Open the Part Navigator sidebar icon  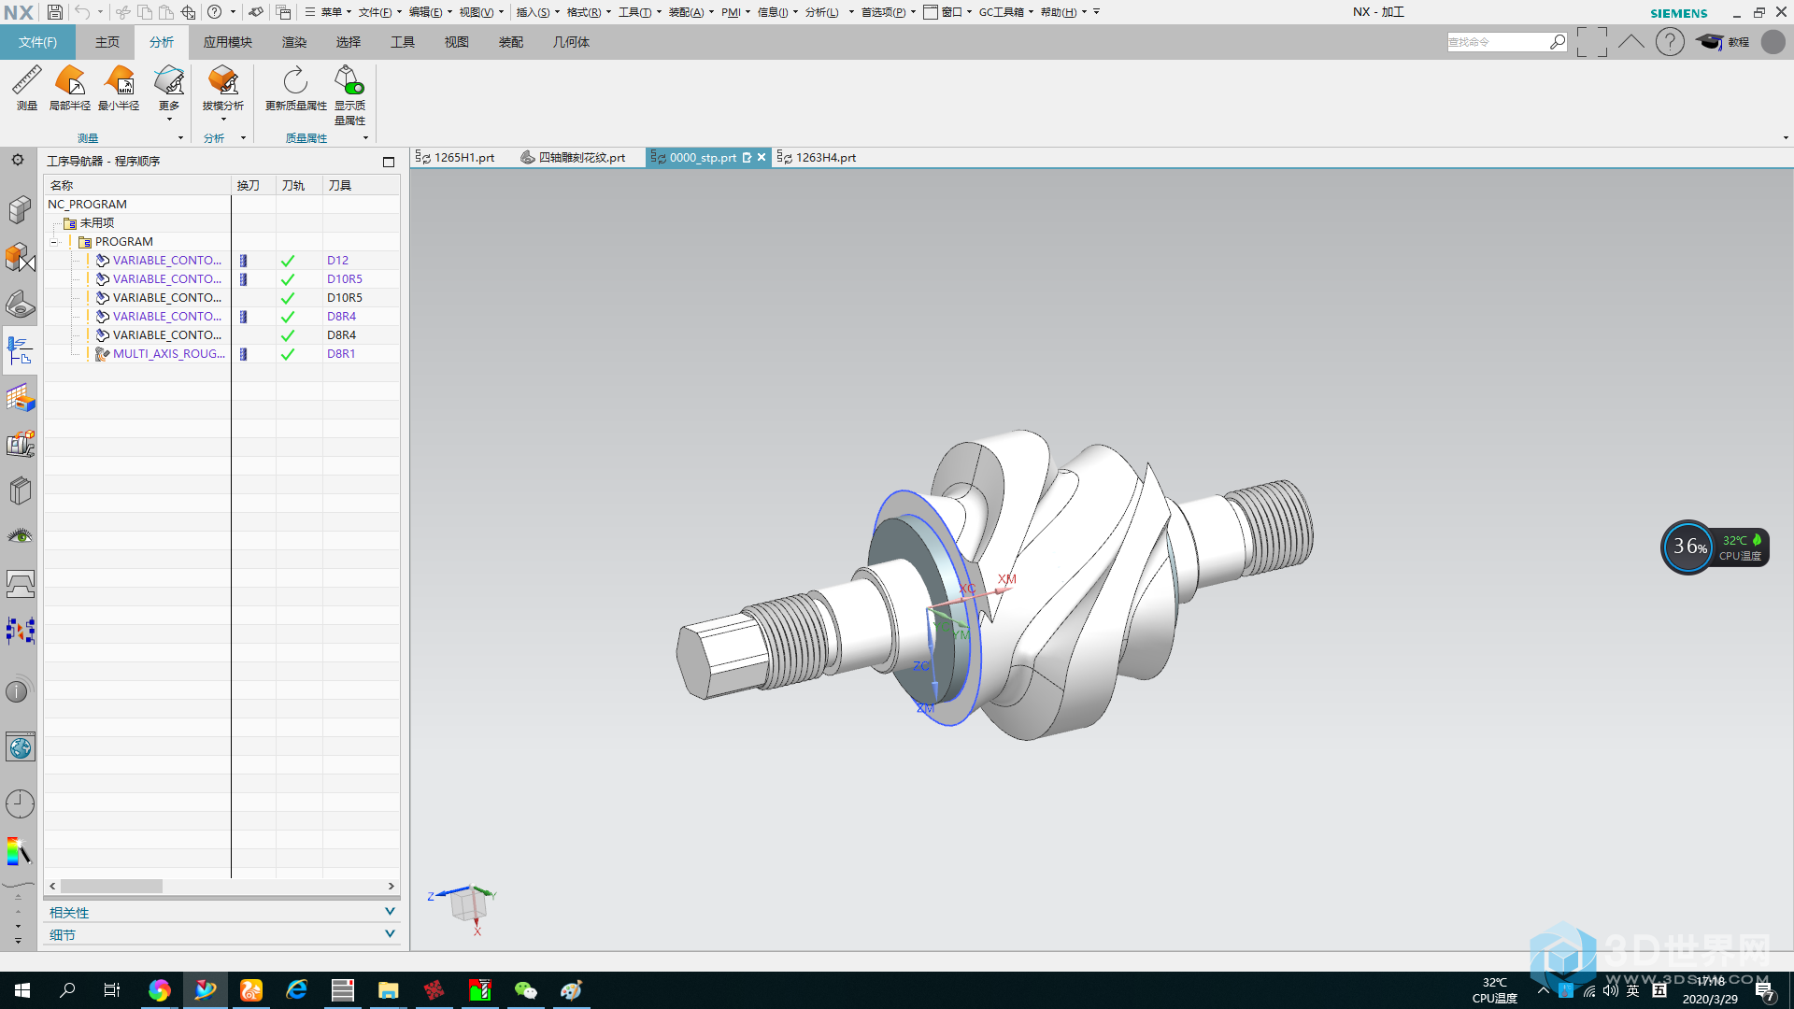(x=20, y=304)
